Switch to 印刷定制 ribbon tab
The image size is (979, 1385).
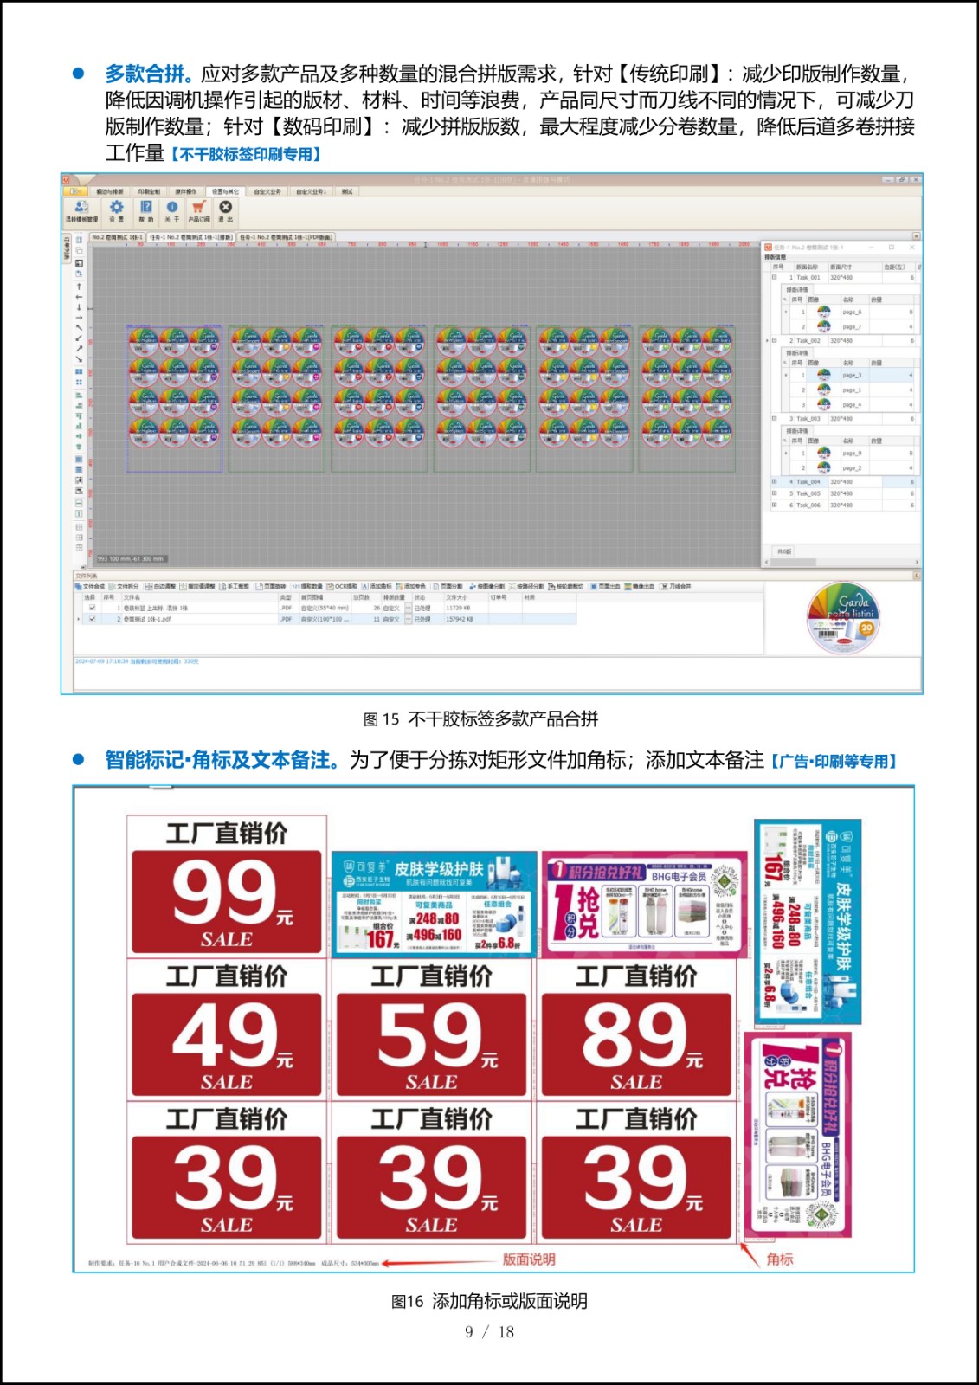point(149,191)
